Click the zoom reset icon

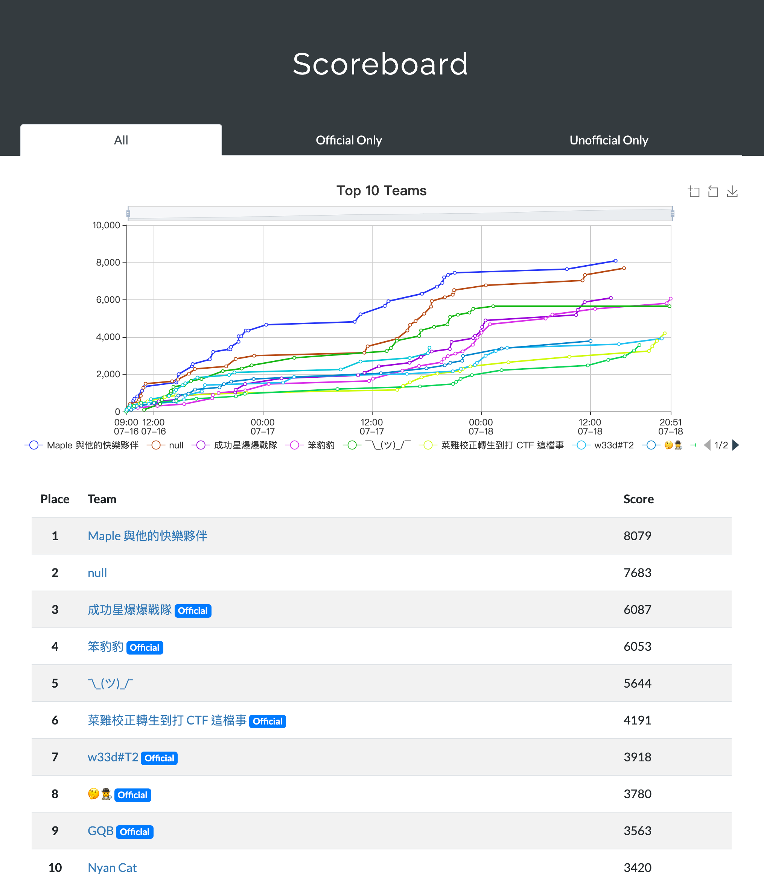coord(713,191)
